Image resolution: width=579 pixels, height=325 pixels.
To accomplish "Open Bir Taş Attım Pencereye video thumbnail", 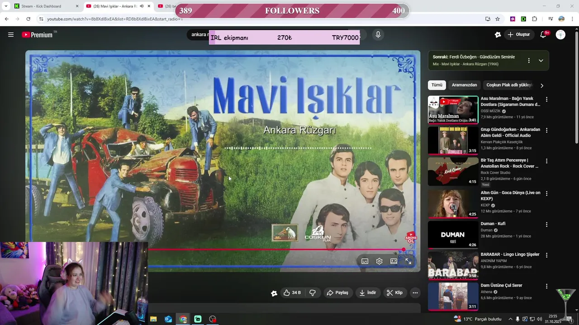I will point(453,172).
